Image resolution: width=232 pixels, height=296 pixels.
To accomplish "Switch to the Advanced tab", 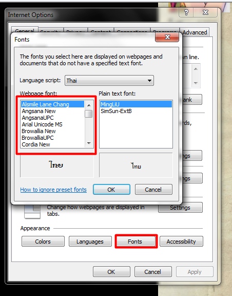I will (195, 32).
